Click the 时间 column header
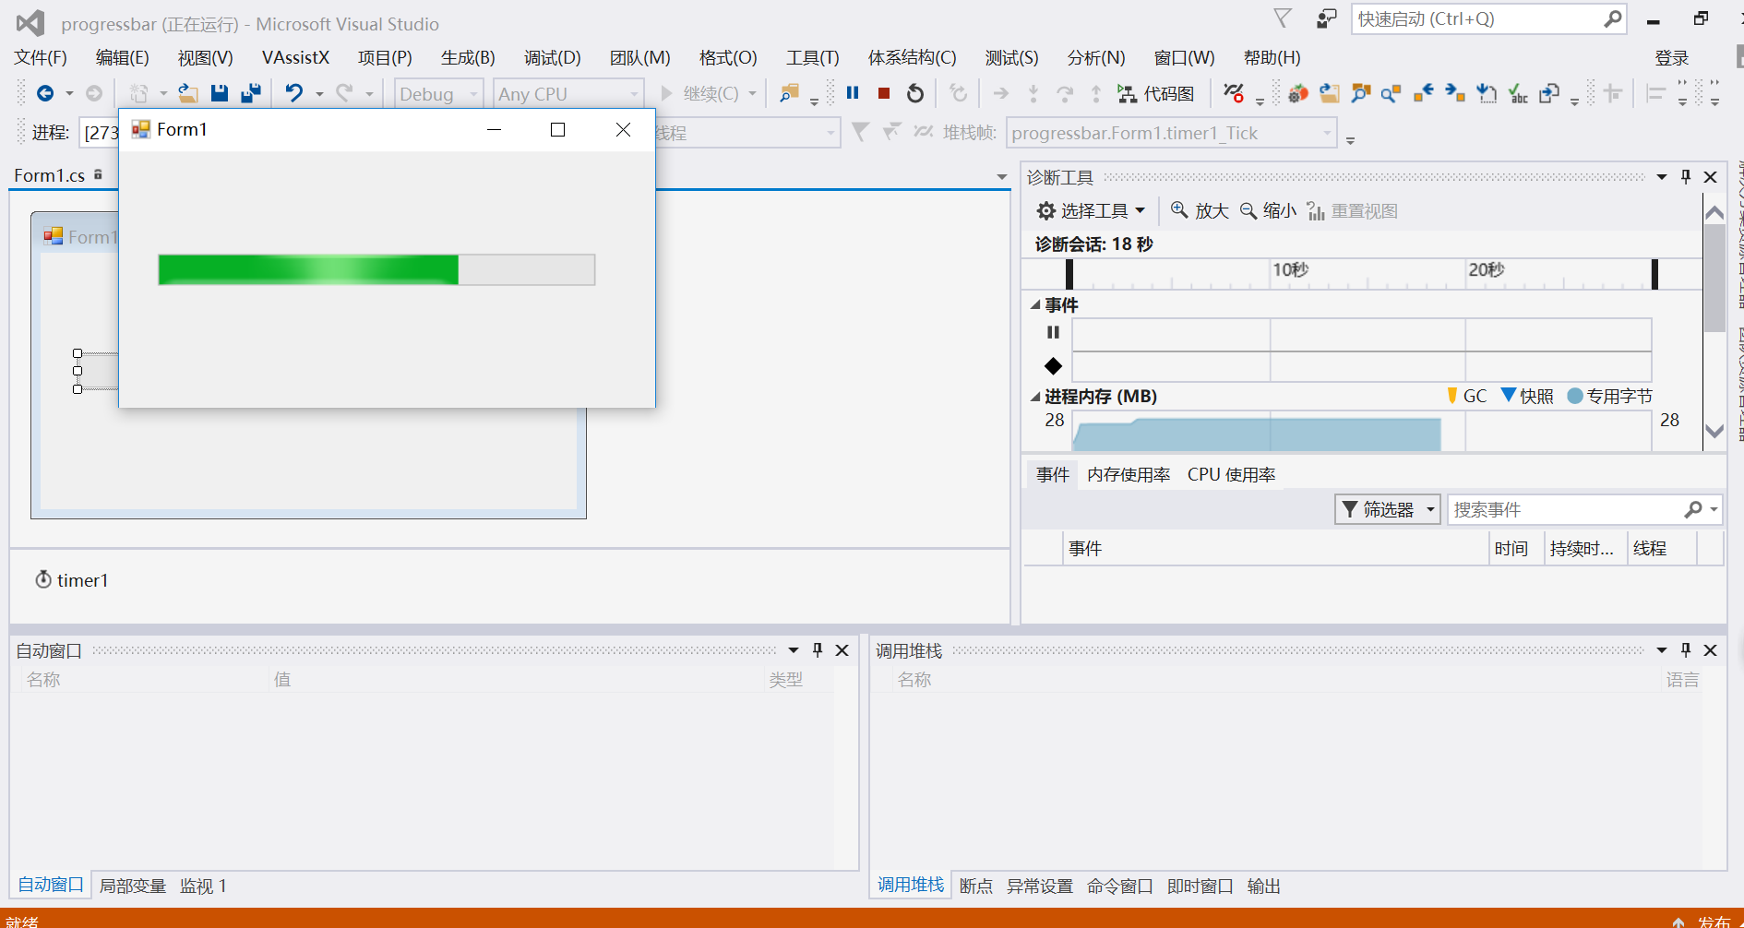Image resolution: width=1744 pixels, height=928 pixels. 1511,549
